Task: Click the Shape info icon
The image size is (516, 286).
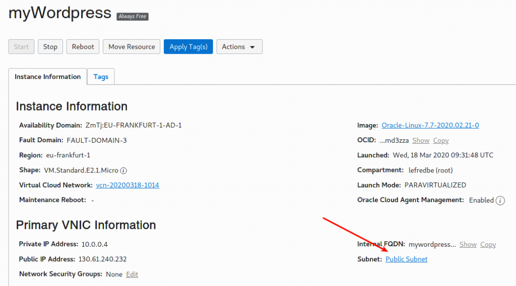Action: (x=123, y=170)
